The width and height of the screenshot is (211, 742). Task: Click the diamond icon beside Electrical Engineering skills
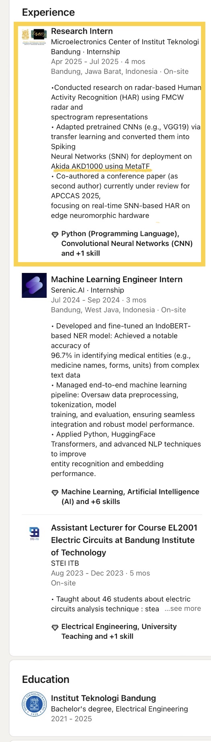click(55, 627)
